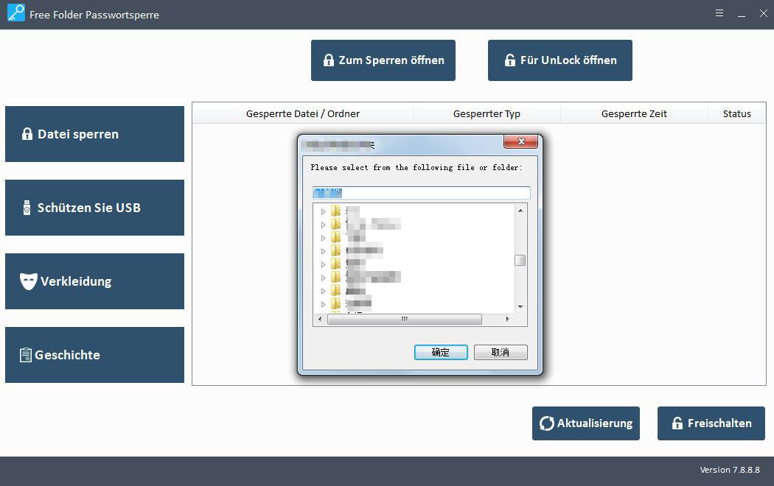Click the Gesperrter Typ column header
Image resolution: width=774 pixels, height=486 pixels.
487,113
